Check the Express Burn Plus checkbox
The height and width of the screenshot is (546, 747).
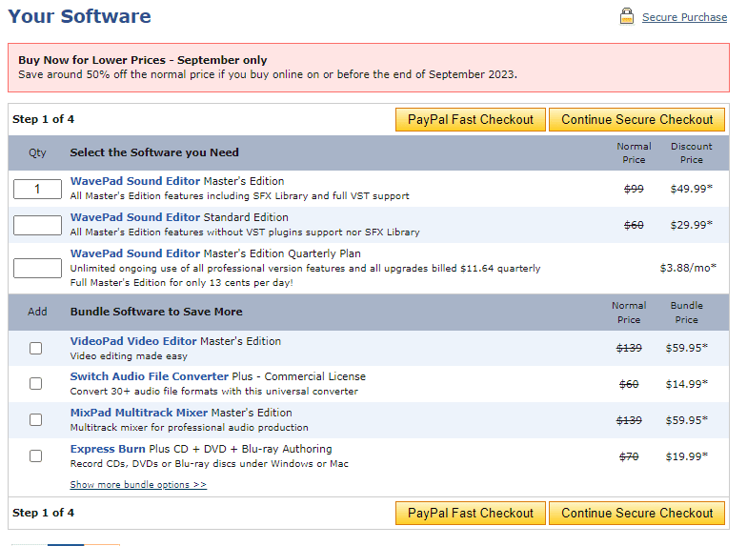[x=36, y=455]
